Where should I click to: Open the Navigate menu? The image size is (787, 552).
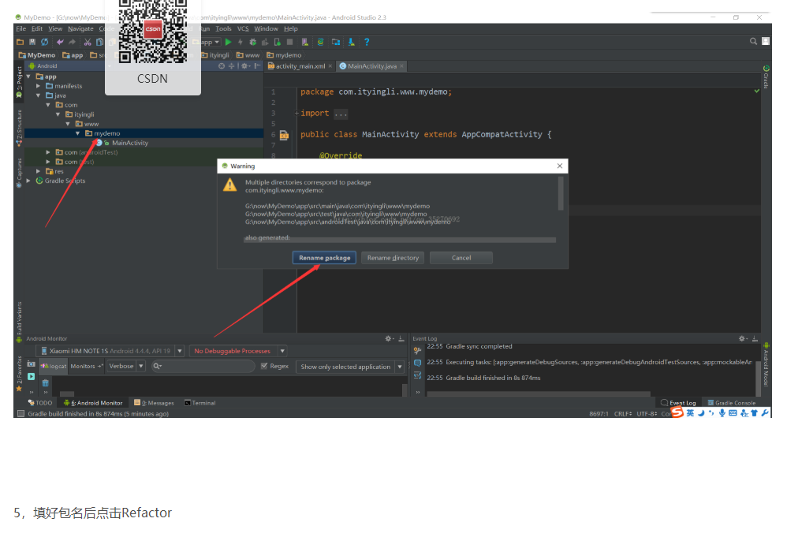tap(80, 28)
